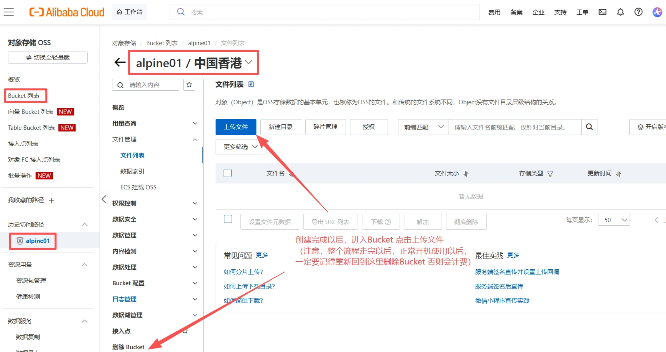Open 企业 in the top bar
The height and width of the screenshot is (352, 666).
[x=538, y=12]
